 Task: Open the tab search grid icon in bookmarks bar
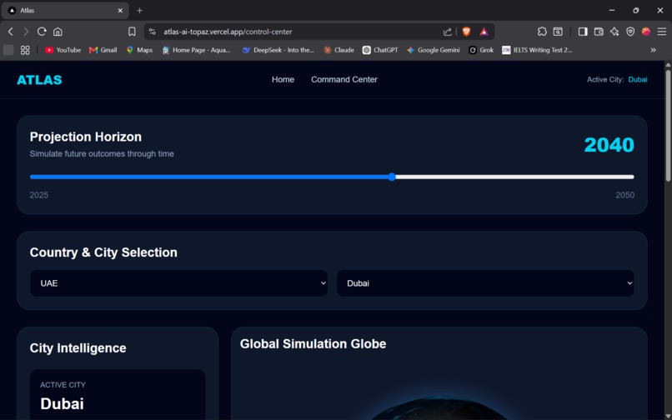[25, 50]
